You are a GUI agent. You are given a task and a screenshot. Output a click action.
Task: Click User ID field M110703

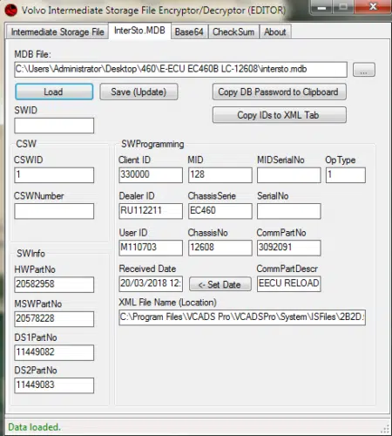pyautogui.click(x=151, y=248)
